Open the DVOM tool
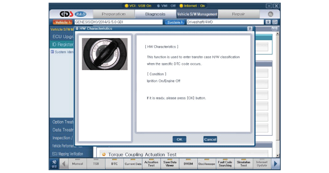 coord(188,164)
